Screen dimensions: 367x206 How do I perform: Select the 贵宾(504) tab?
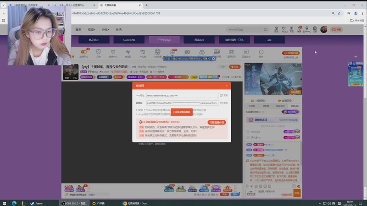[280, 106]
